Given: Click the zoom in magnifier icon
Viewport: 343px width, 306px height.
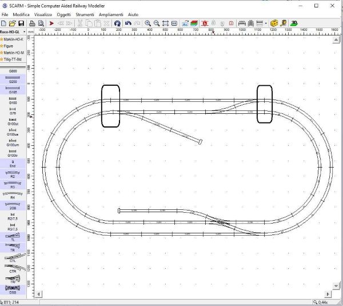Looking at the screenshot, I should point(147,23).
